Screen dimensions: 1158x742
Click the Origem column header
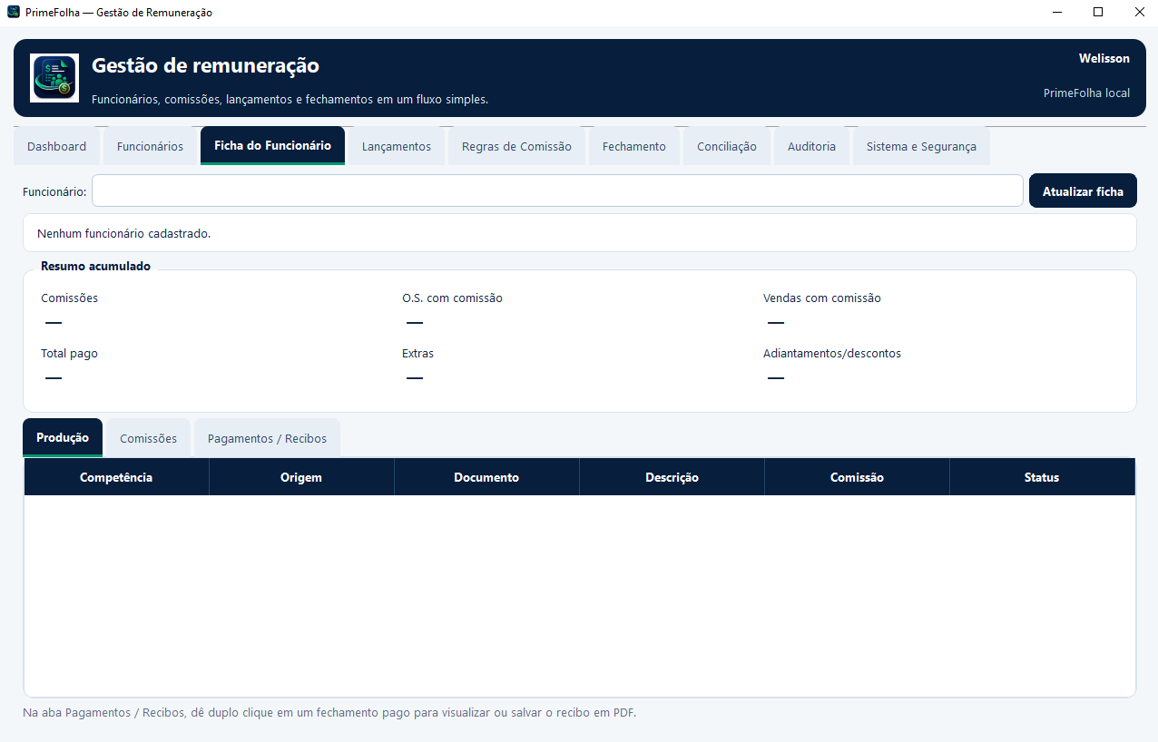click(301, 477)
